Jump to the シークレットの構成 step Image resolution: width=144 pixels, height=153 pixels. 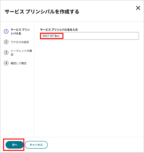tap(21, 53)
